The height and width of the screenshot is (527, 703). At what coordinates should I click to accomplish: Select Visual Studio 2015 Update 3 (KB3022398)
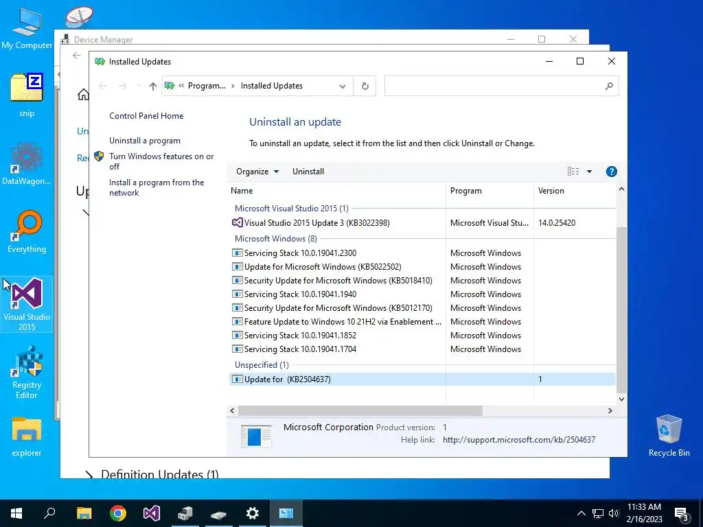[422, 223]
